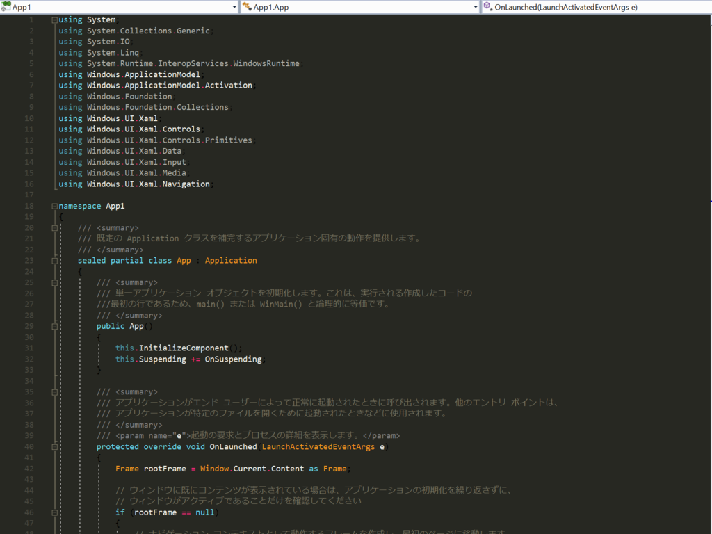The height and width of the screenshot is (534, 712).
Task: Click the 'Application' base class name
Action: tap(231, 261)
